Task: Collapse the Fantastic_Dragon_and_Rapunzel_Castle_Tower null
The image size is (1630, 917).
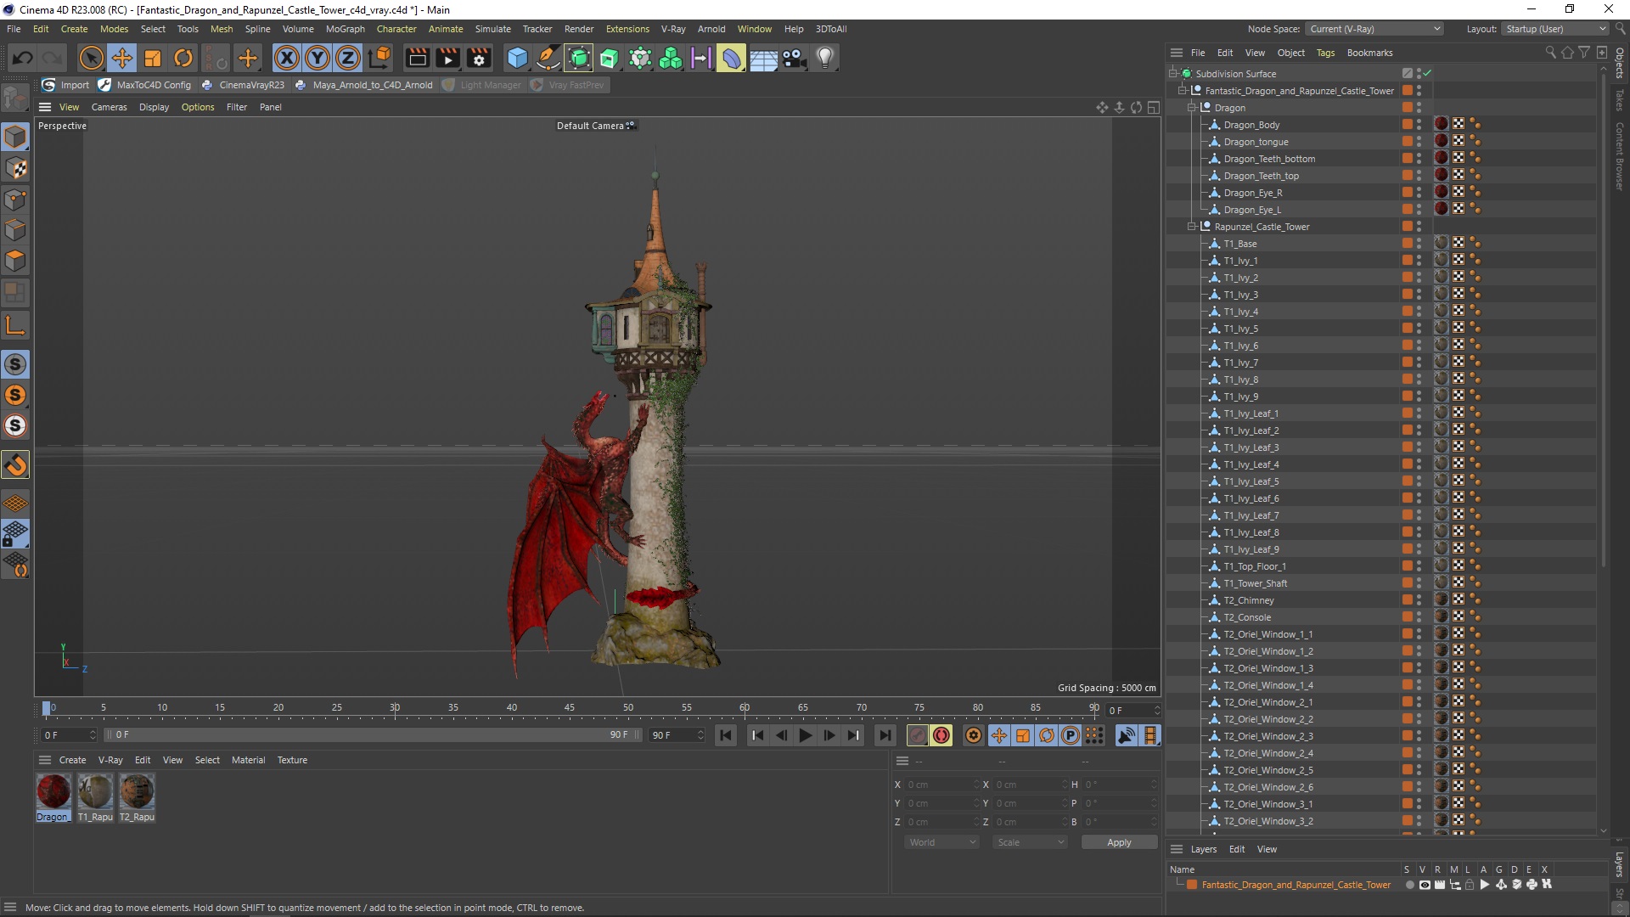Action: 1182,90
